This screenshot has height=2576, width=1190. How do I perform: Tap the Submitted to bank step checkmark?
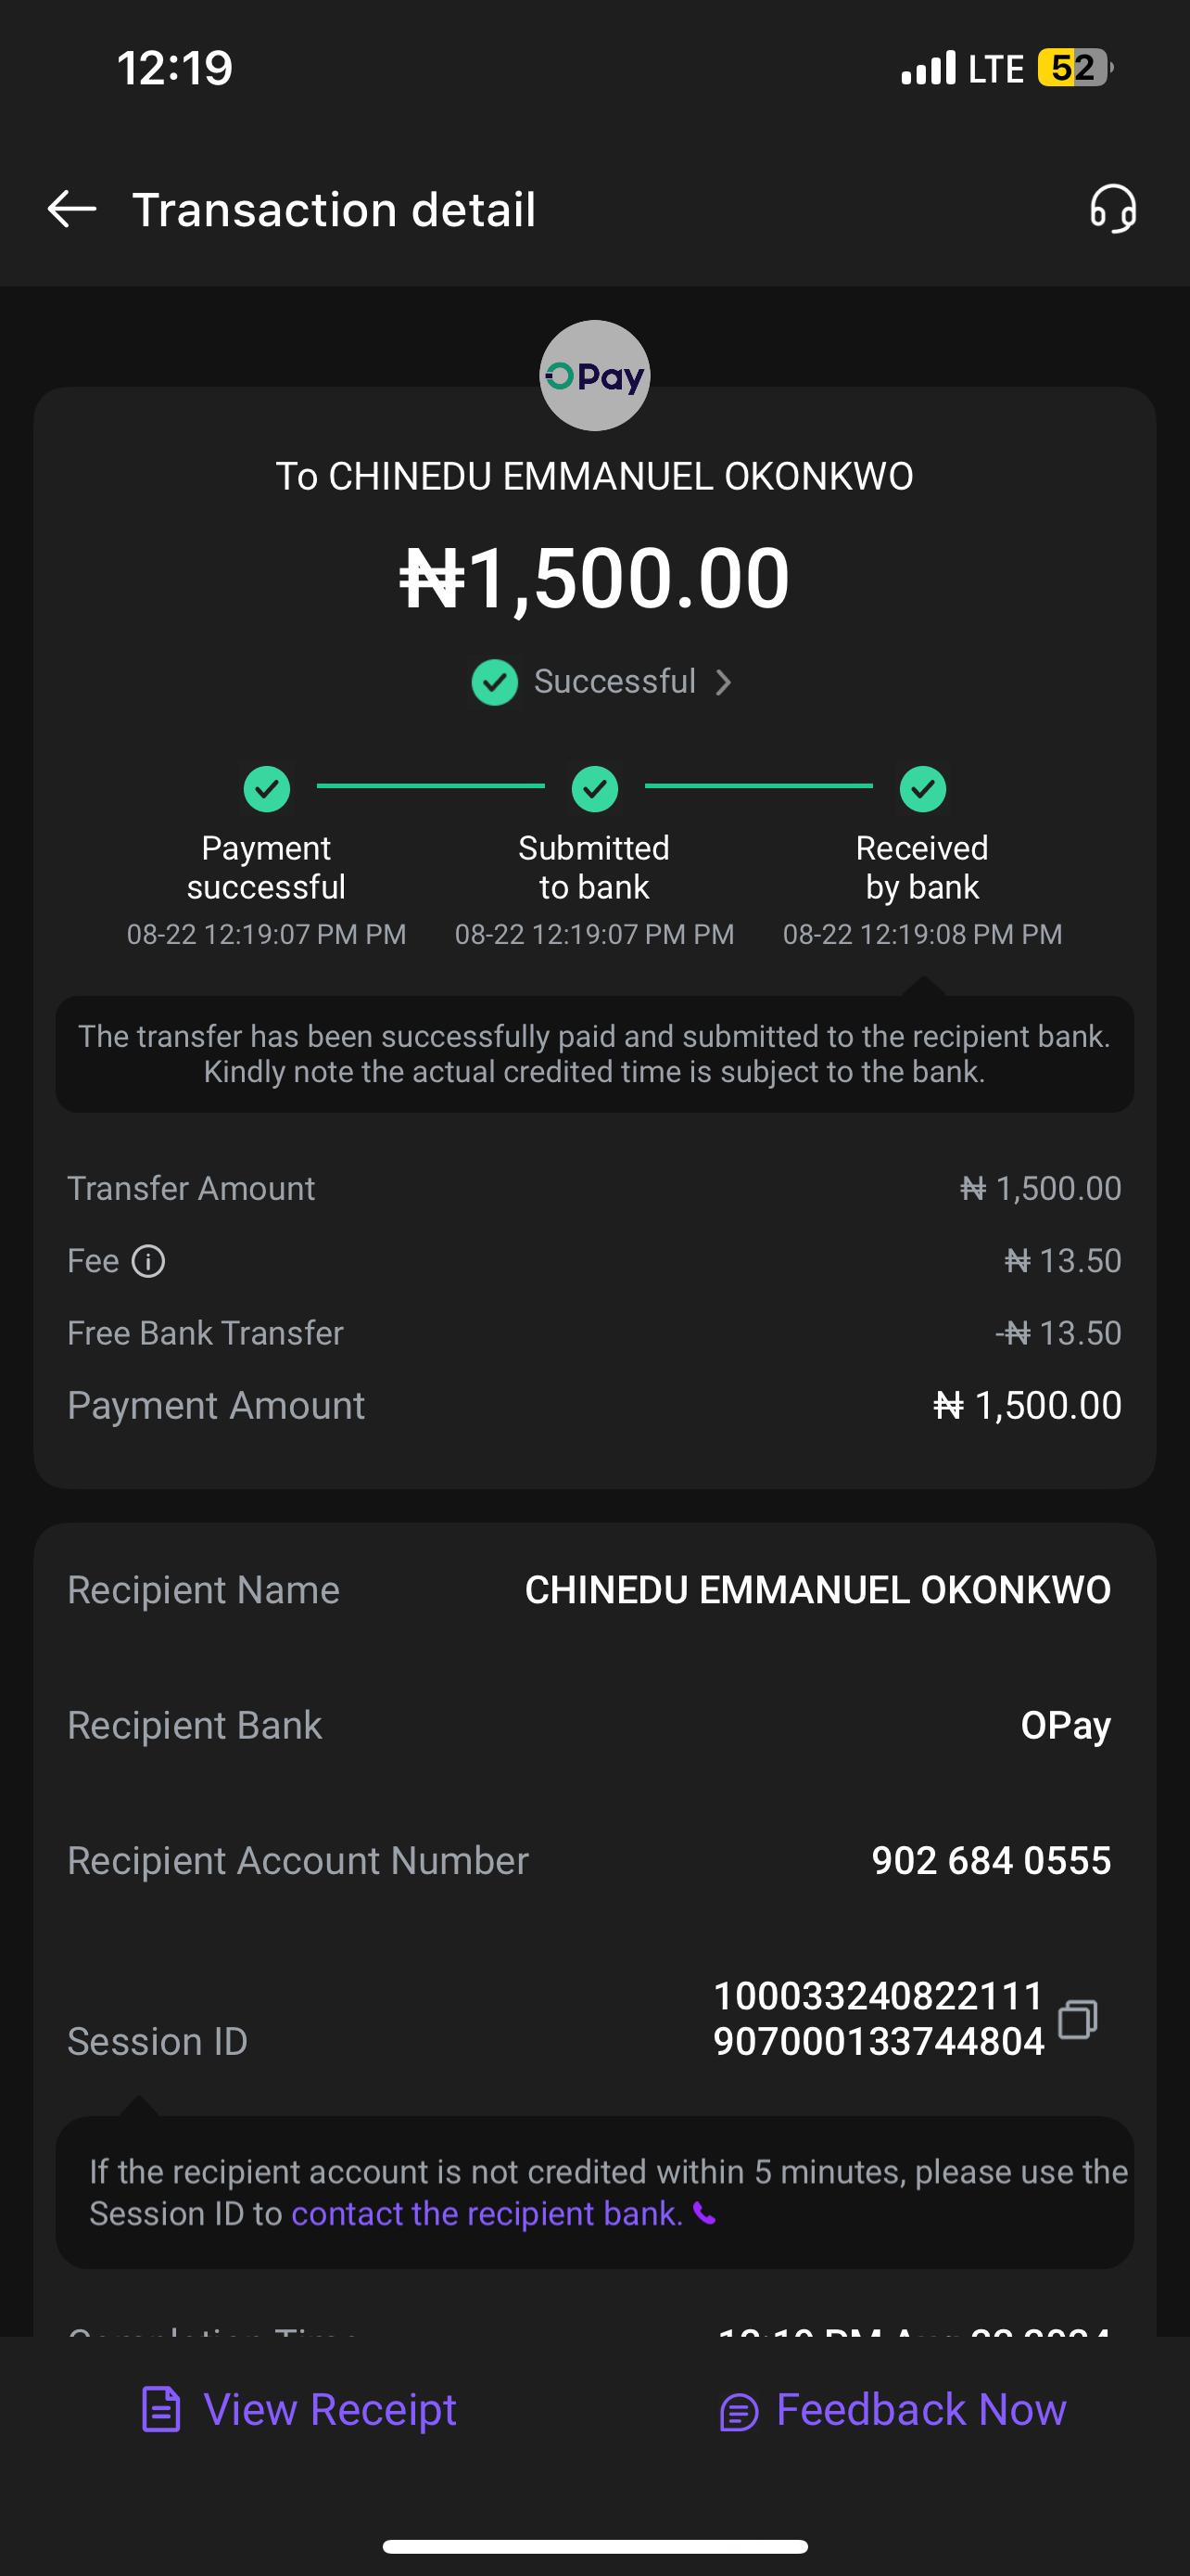click(x=594, y=789)
